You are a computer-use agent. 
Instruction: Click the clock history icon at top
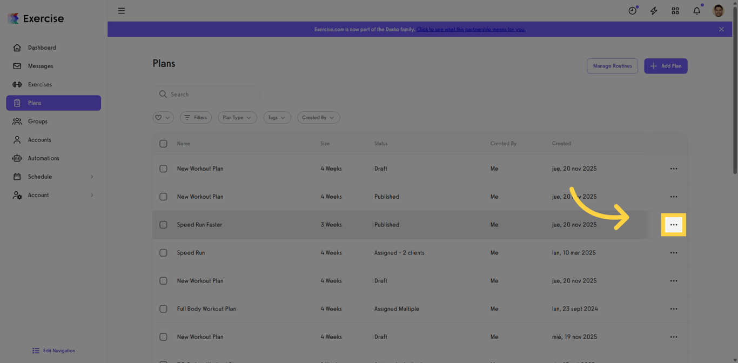(x=632, y=10)
